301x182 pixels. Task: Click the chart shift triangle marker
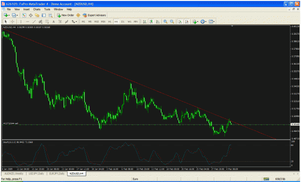(232, 26)
